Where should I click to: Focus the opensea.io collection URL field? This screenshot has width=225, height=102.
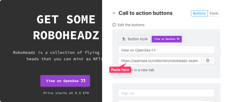coord(159,60)
